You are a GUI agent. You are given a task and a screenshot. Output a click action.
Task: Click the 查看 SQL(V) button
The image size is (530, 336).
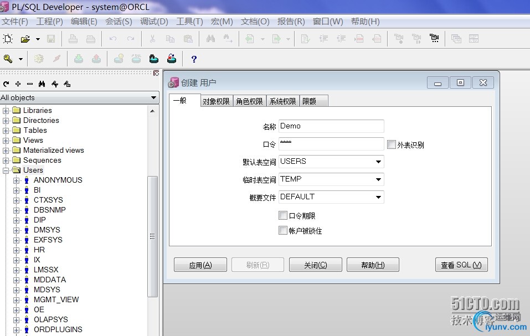coord(461,265)
